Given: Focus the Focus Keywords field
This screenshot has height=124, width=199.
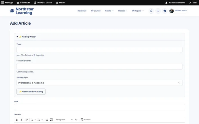Looking at the screenshot, I should pyautogui.click(x=100, y=66).
